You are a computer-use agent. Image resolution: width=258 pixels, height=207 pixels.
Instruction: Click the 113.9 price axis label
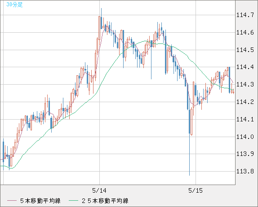coord(245,154)
